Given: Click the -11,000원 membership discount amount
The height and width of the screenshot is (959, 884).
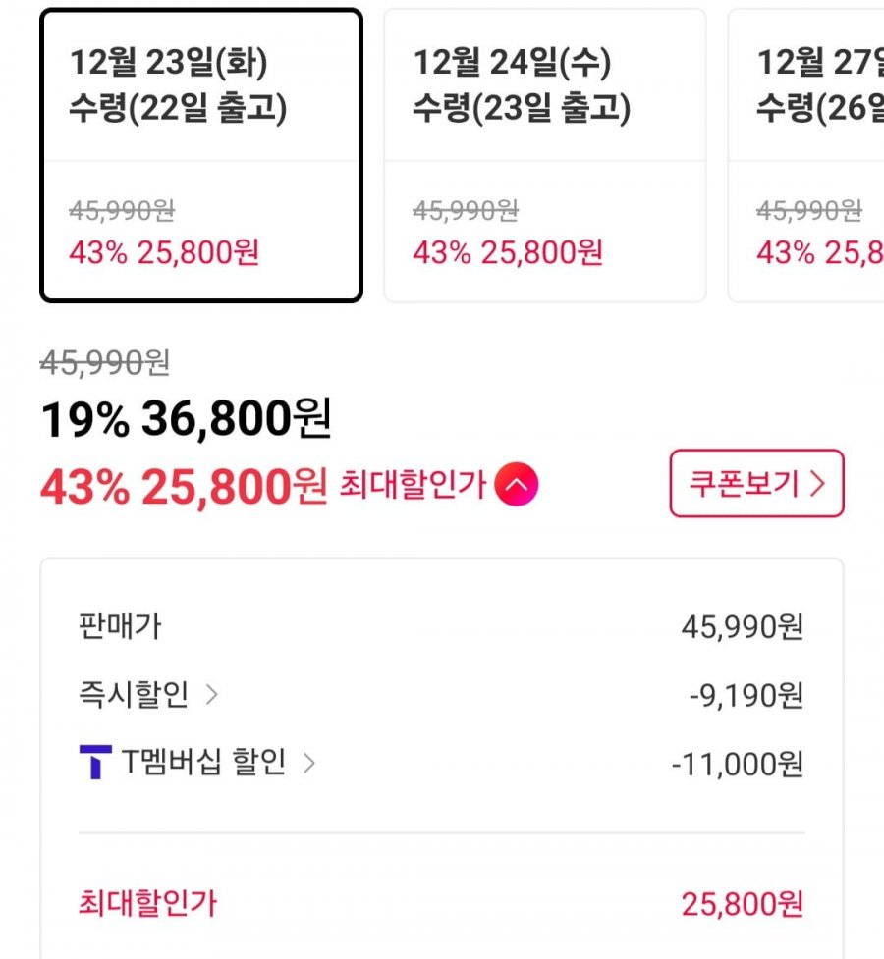Looking at the screenshot, I should [x=738, y=764].
